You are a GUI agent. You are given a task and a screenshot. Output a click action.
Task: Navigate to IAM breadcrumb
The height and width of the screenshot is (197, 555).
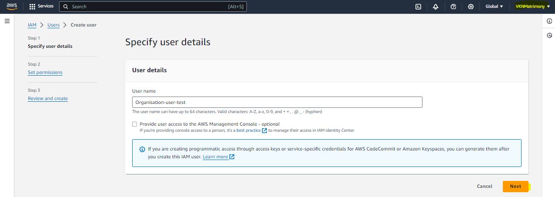click(32, 25)
